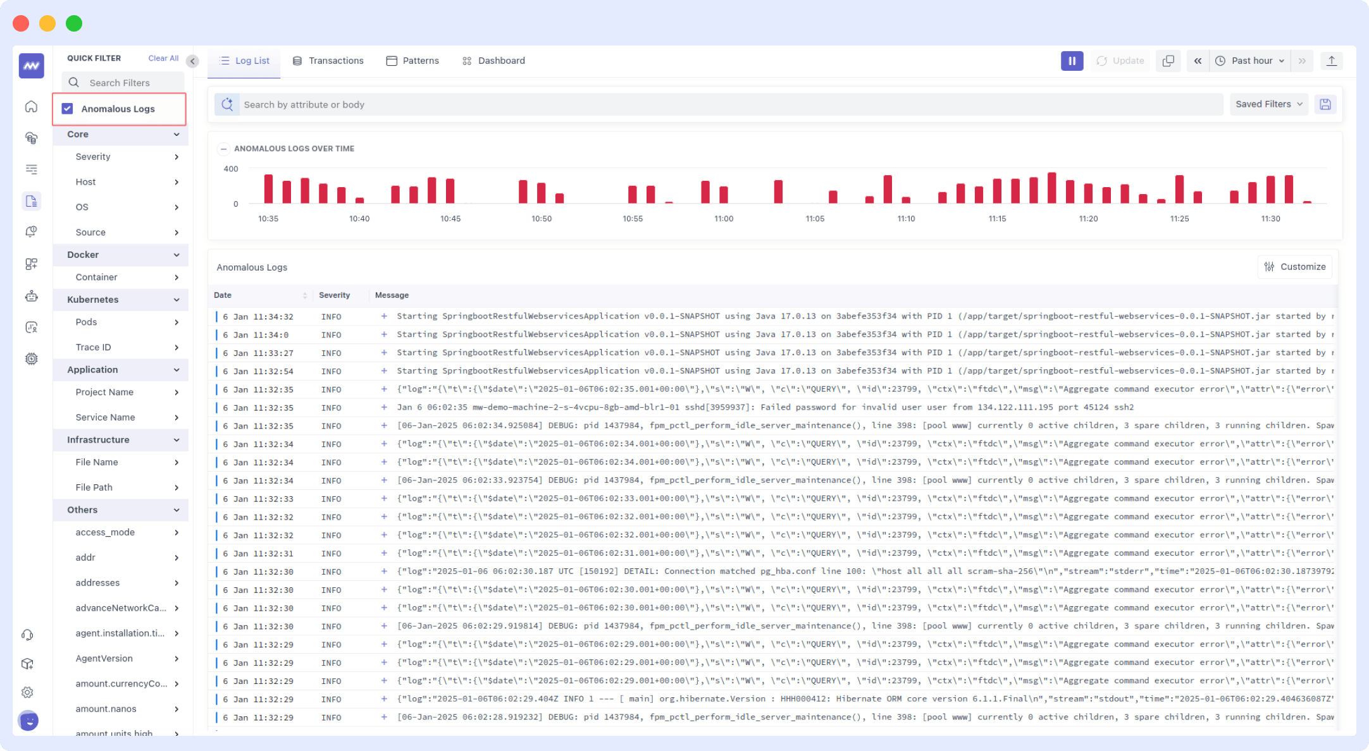Open the Saved Filters dropdown
Screen dimensions: 1369x751
coord(1268,104)
